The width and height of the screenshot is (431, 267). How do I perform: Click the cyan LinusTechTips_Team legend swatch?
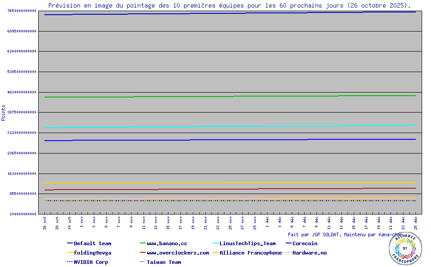215,243
